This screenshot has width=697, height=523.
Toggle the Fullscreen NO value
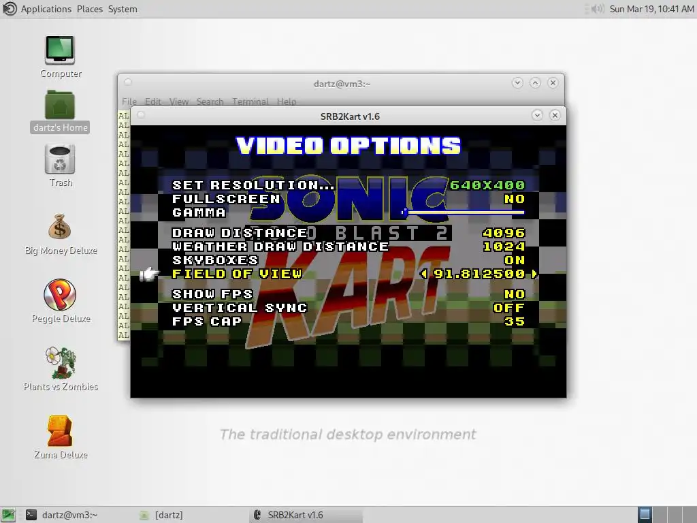pyautogui.click(x=515, y=199)
